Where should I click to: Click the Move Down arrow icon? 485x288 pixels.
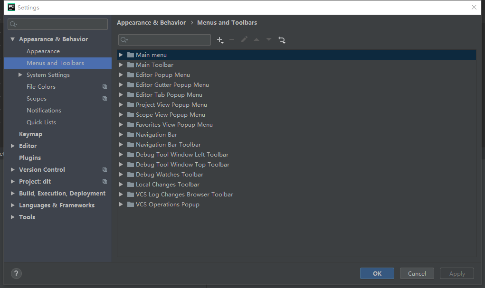269,40
